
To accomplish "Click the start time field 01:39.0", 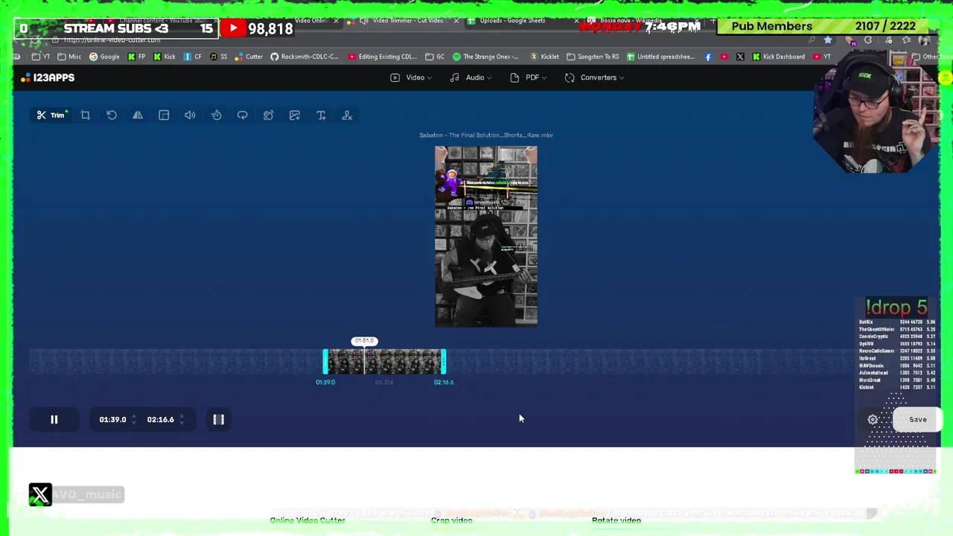I will pos(112,420).
